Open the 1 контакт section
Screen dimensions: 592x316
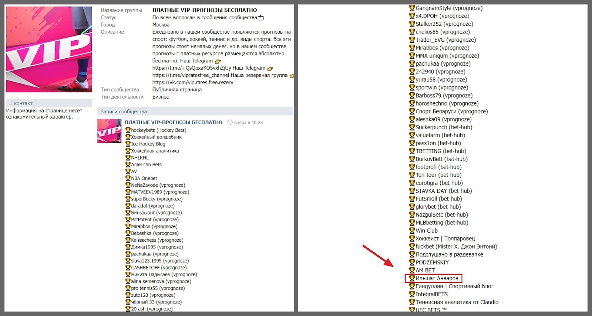tap(21, 103)
